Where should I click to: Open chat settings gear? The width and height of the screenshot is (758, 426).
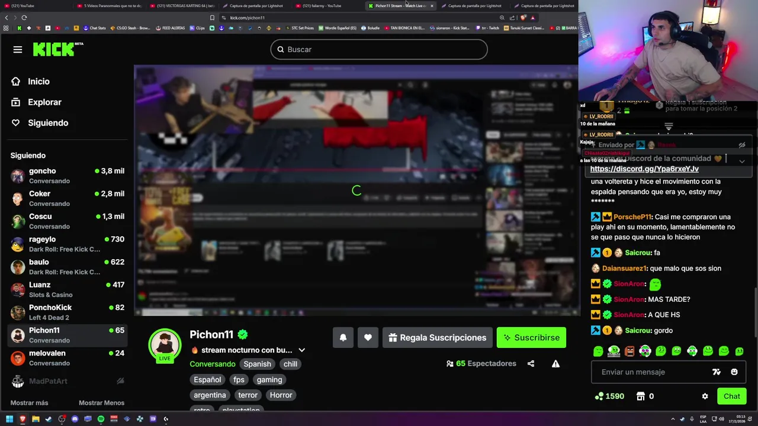coord(705,396)
